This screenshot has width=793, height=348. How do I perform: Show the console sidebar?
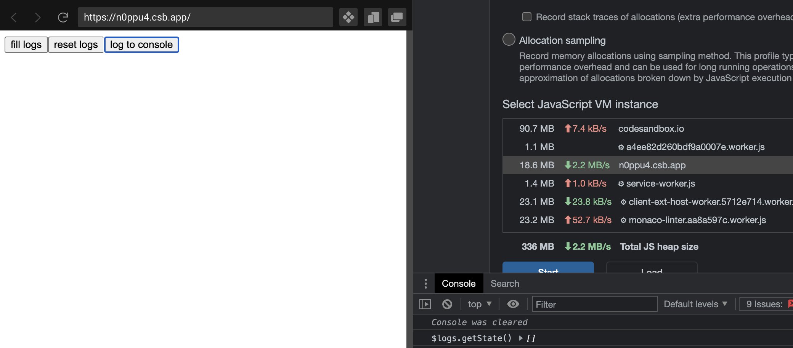(425, 304)
